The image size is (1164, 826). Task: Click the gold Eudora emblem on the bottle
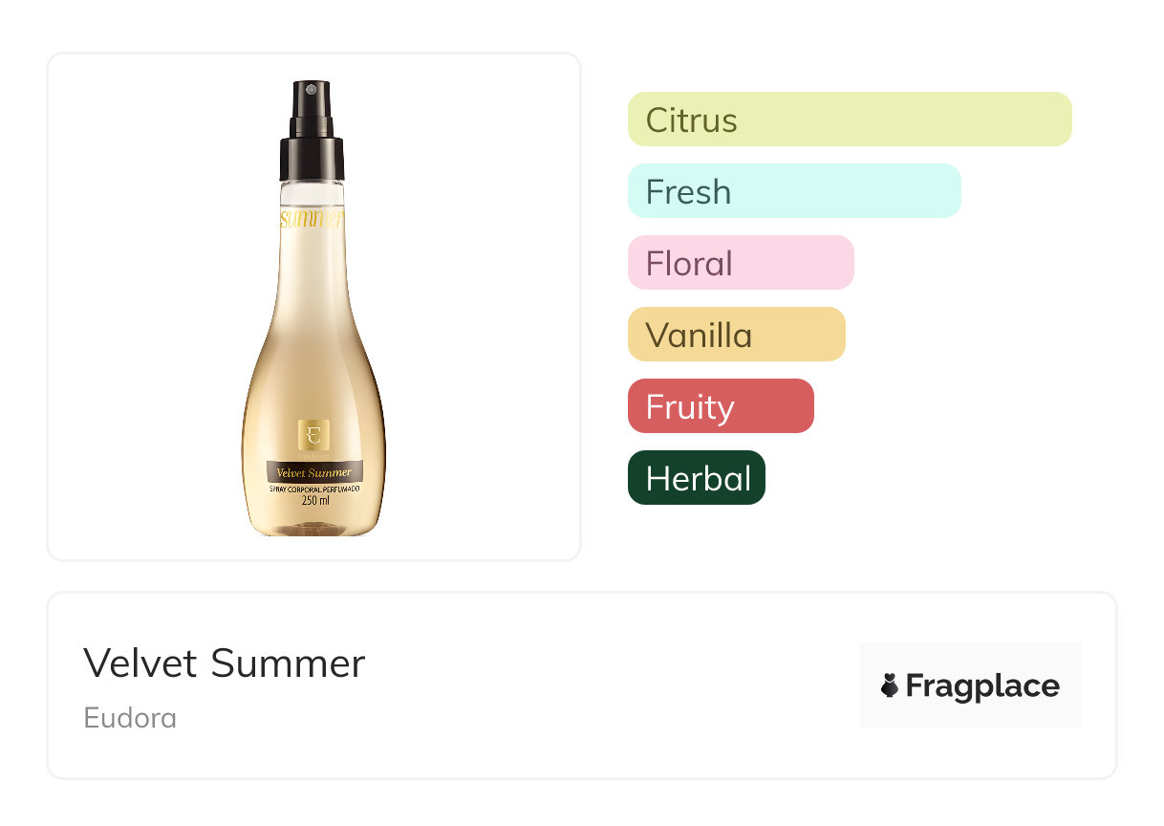pyautogui.click(x=313, y=435)
